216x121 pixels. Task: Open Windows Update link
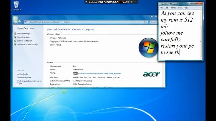pyautogui.click(x=24, y=78)
